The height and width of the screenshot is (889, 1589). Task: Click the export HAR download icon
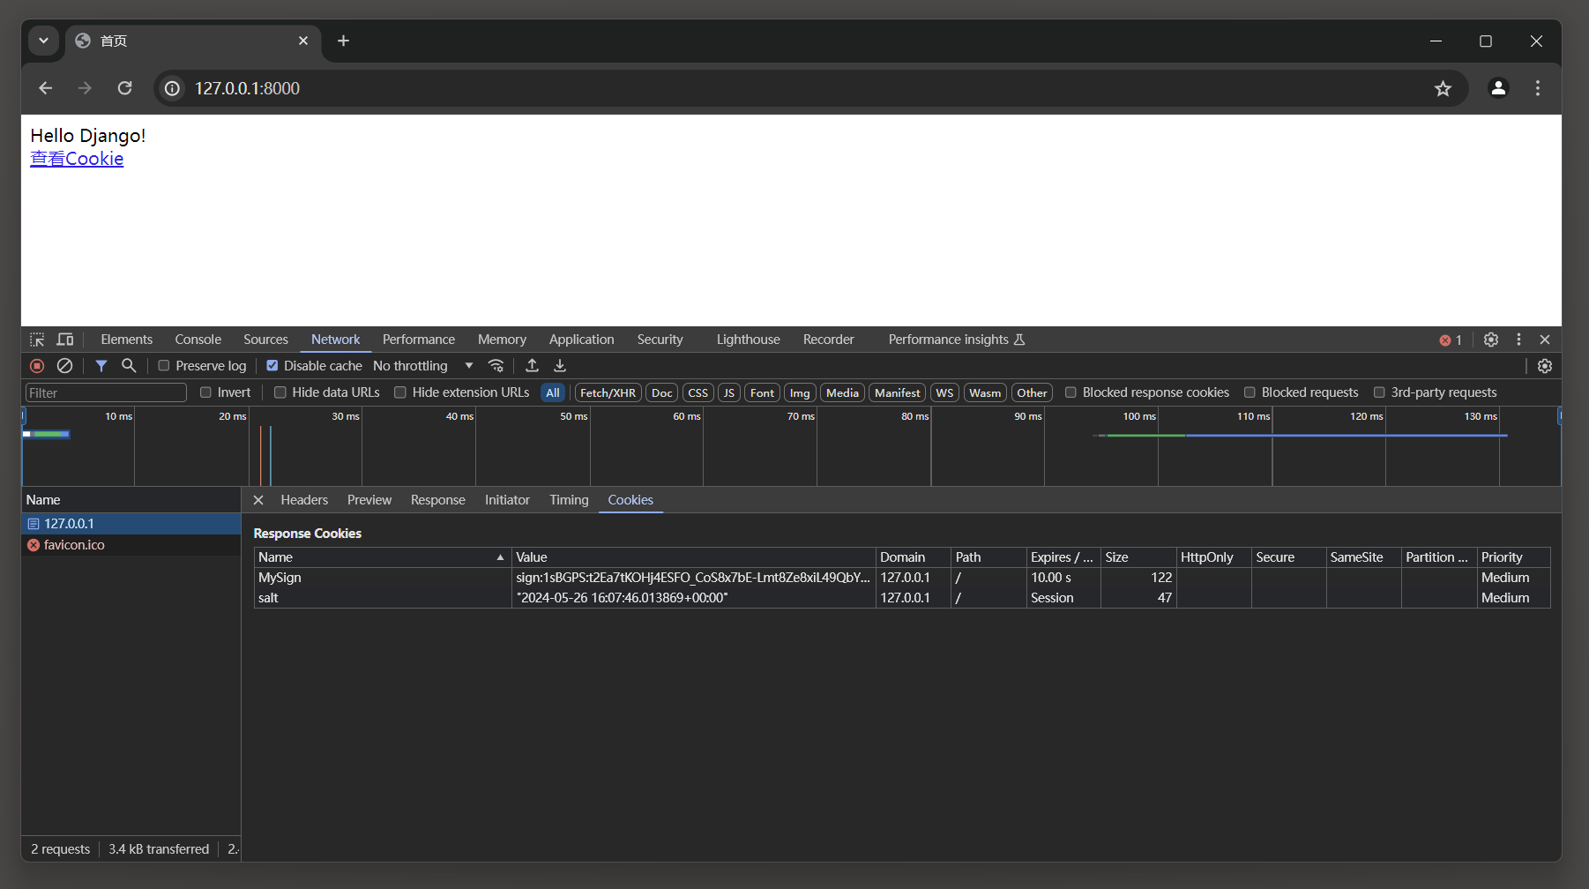click(x=560, y=366)
